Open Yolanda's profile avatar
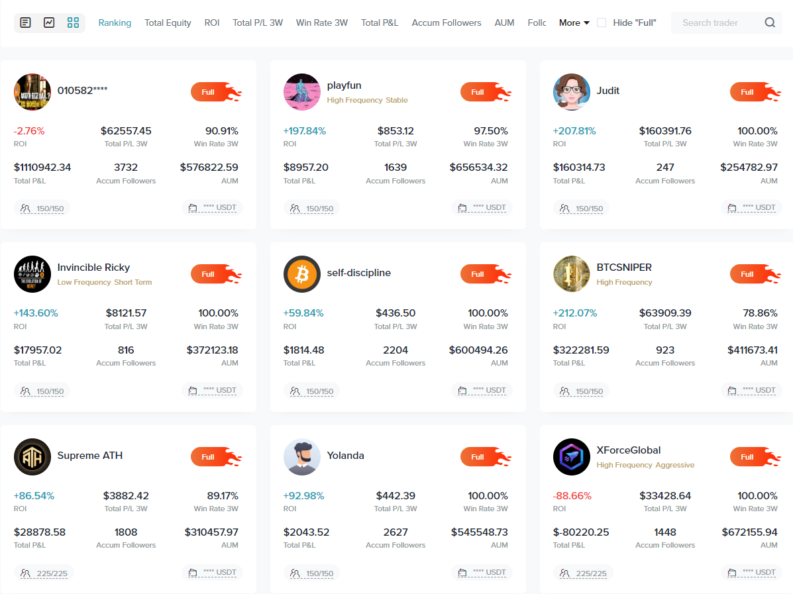The height and width of the screenshot is (594, 793). click(302, 456)
